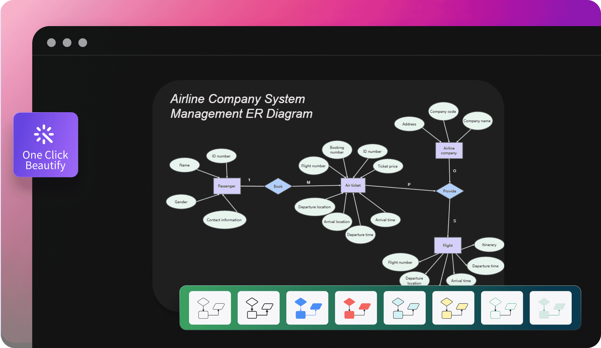This screenshot has height=348, width=601.
Task: Select Air ticket's ID number attribute oval
Action: point(373,151)
